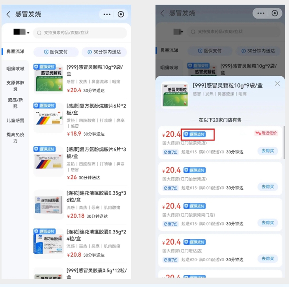Screen dimensions: 289x287
Task: Tap 去购买 for 国大药房(江门骏景湾店)
Action: coord(268,151)
